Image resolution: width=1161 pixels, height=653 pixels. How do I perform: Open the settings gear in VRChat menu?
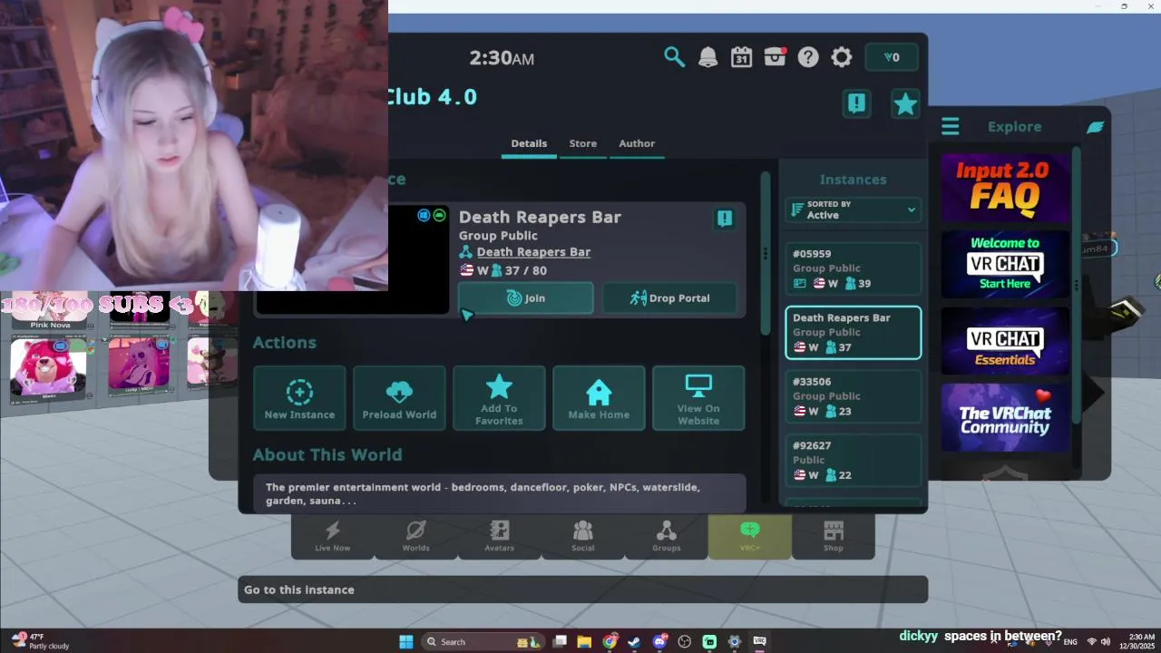click(842, 57)
